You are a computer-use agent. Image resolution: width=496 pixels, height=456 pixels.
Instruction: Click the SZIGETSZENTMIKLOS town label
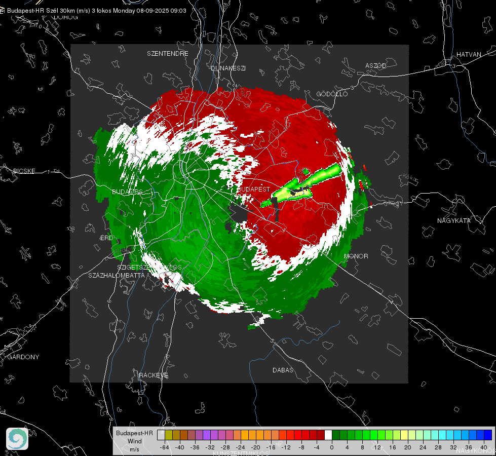click(149, 267)
